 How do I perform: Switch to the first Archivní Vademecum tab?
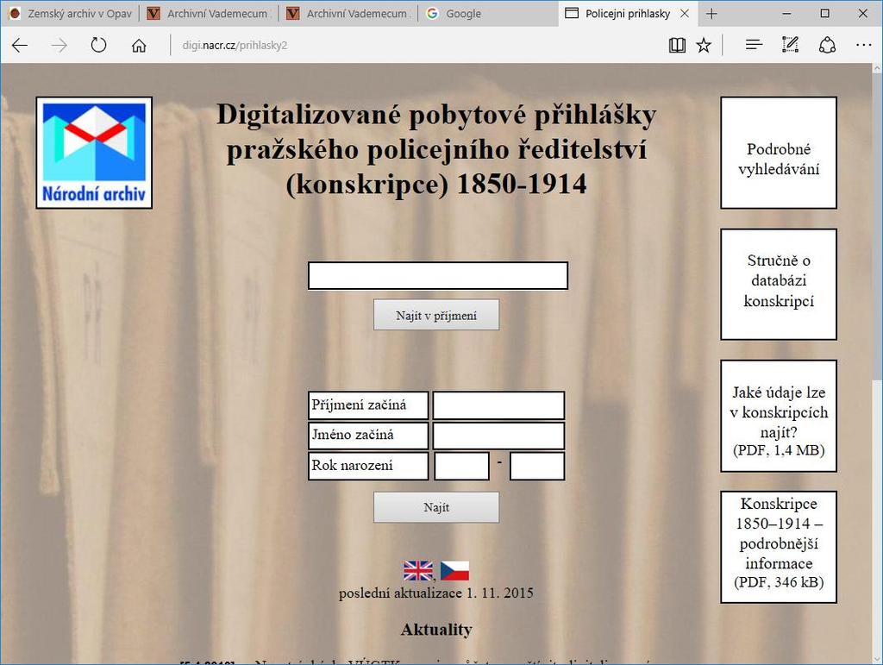[x=209, y=14]
